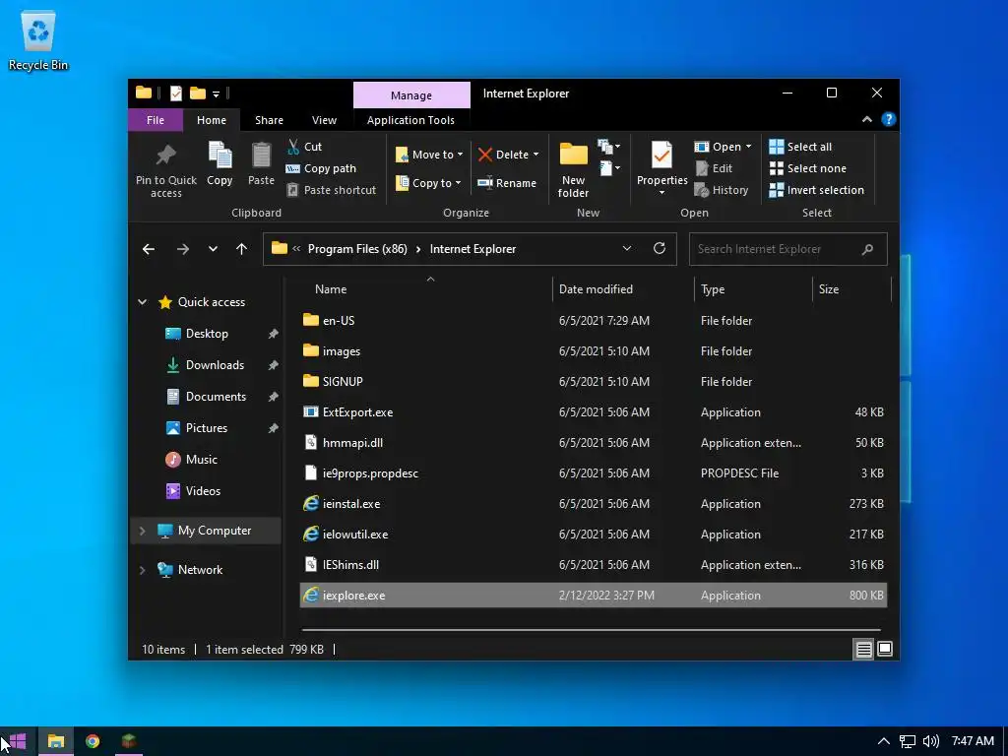
Task: Show hidden system tray icons
Action: pyautogui.click(x=884, y=741)
